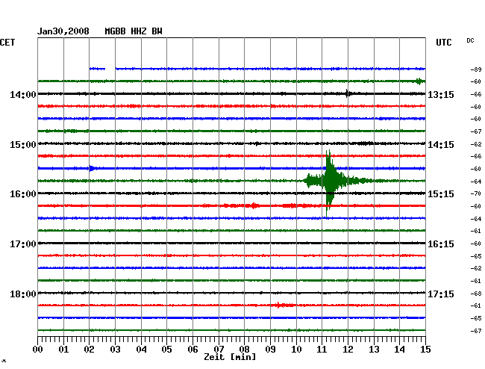
Task: Click the date label Jan30,2008
Action: coord(63,31)
